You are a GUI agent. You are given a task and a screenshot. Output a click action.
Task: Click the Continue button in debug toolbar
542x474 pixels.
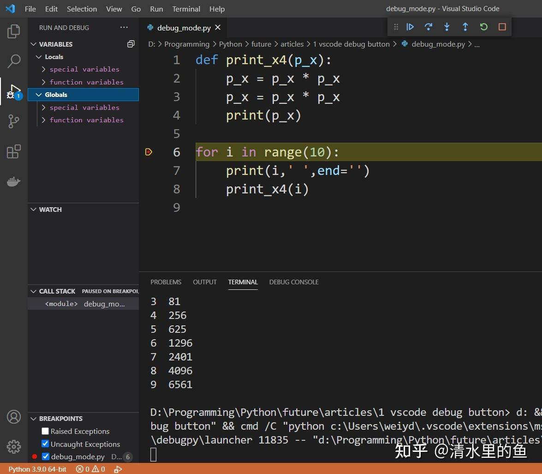[410, 27]
